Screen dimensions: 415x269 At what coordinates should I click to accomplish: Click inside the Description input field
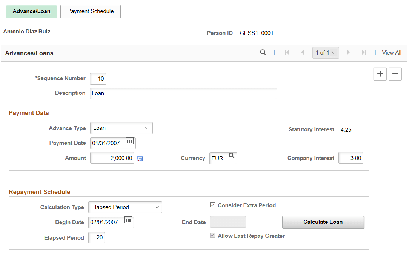pyautogui.click(x=183, y=93)
